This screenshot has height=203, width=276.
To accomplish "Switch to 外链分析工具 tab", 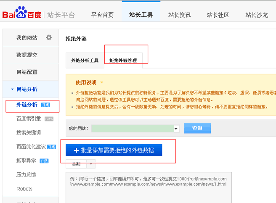I will point(85,61).
